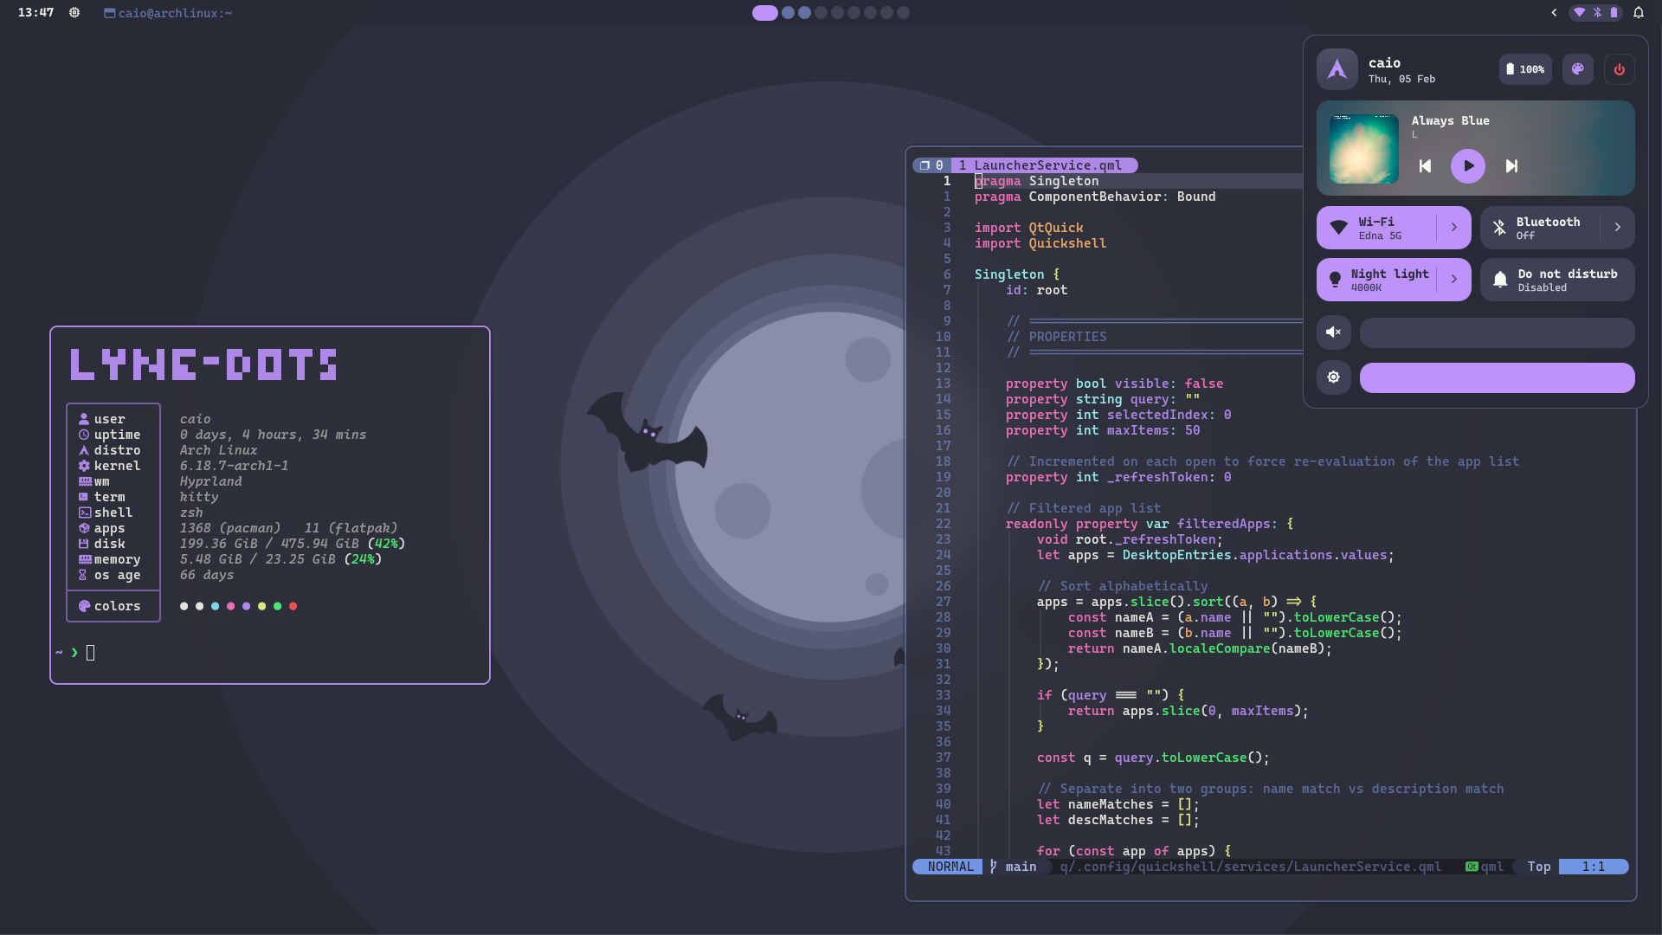Skip to the previous track

[x=1425, y=166]
